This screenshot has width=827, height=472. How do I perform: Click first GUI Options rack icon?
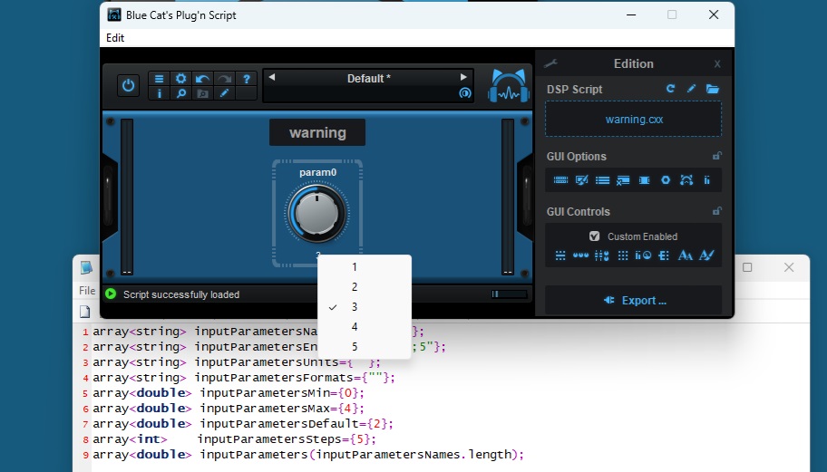(560, 180)
